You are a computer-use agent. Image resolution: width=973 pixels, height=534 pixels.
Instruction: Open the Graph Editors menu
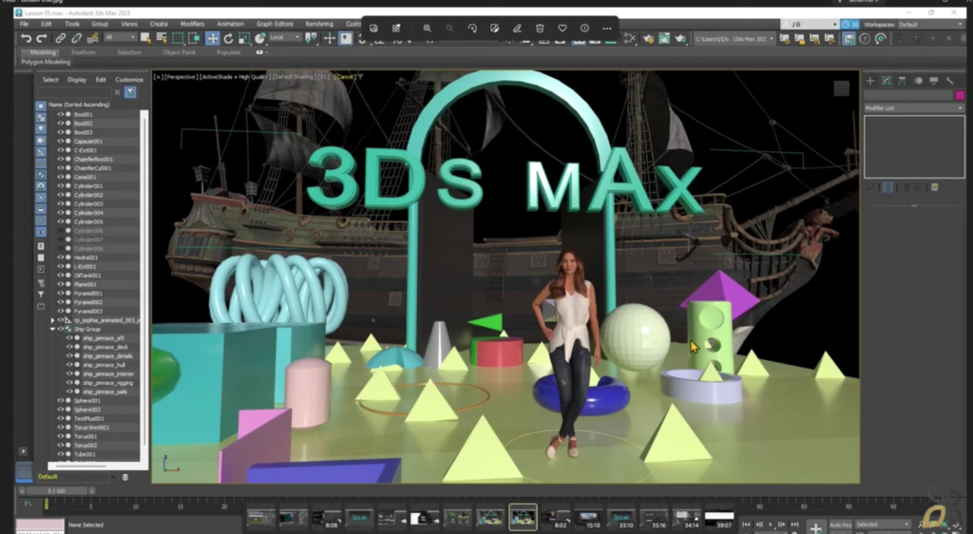pyautogui.click(x=275, y=24)
